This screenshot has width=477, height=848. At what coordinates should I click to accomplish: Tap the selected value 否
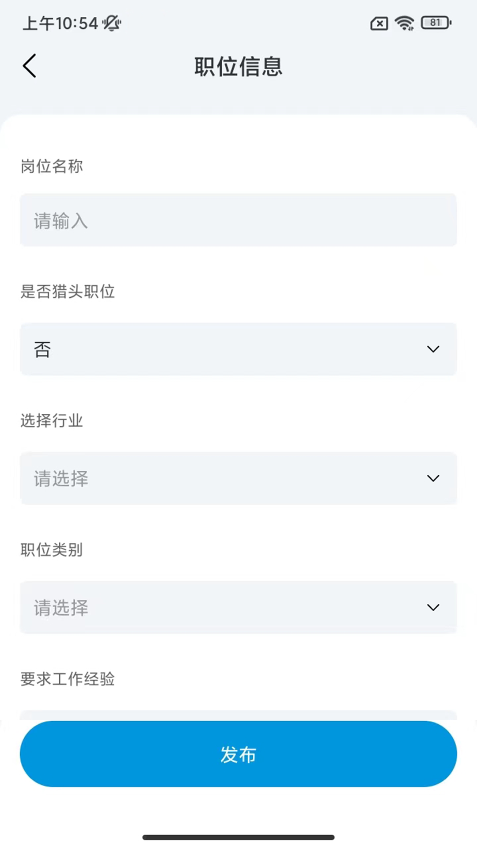pyautogui.click(x=42, y=349)
